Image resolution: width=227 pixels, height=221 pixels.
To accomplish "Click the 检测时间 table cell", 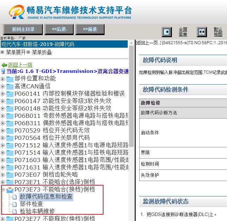I will click(183, 164).
